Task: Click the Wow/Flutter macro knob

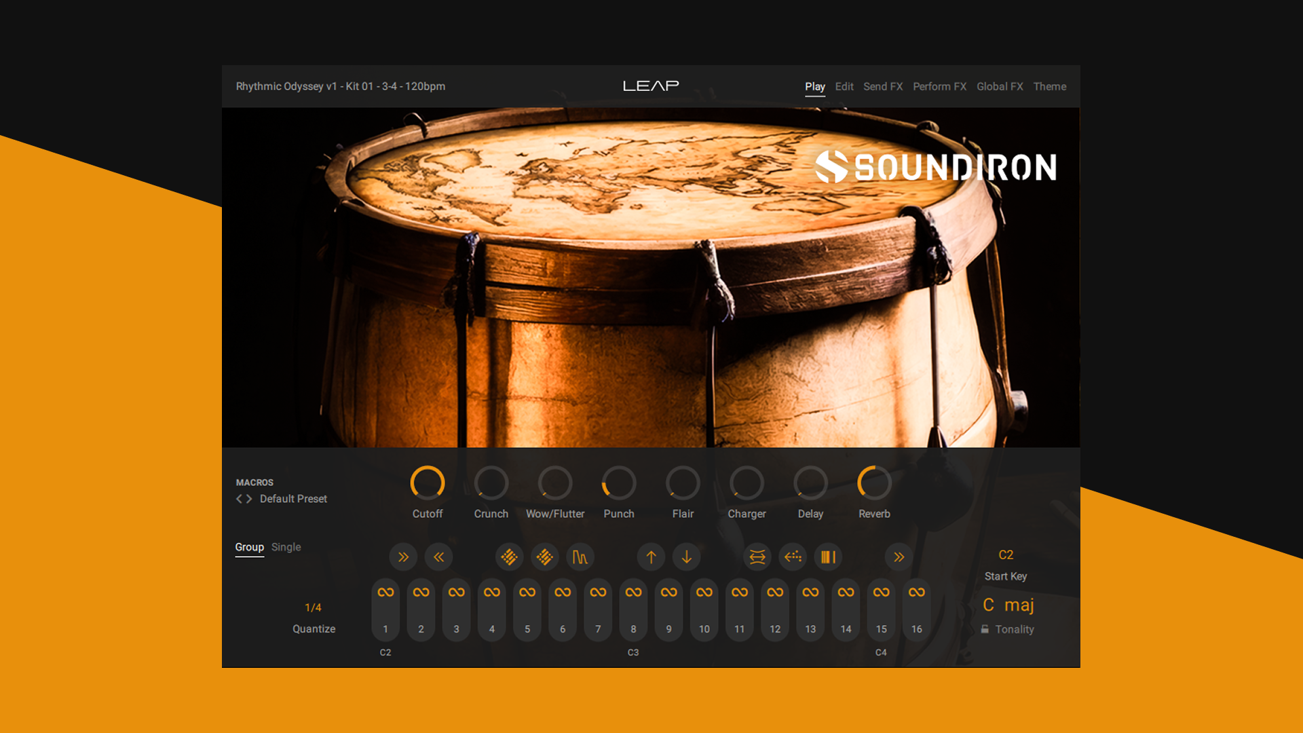Action: 555,483
